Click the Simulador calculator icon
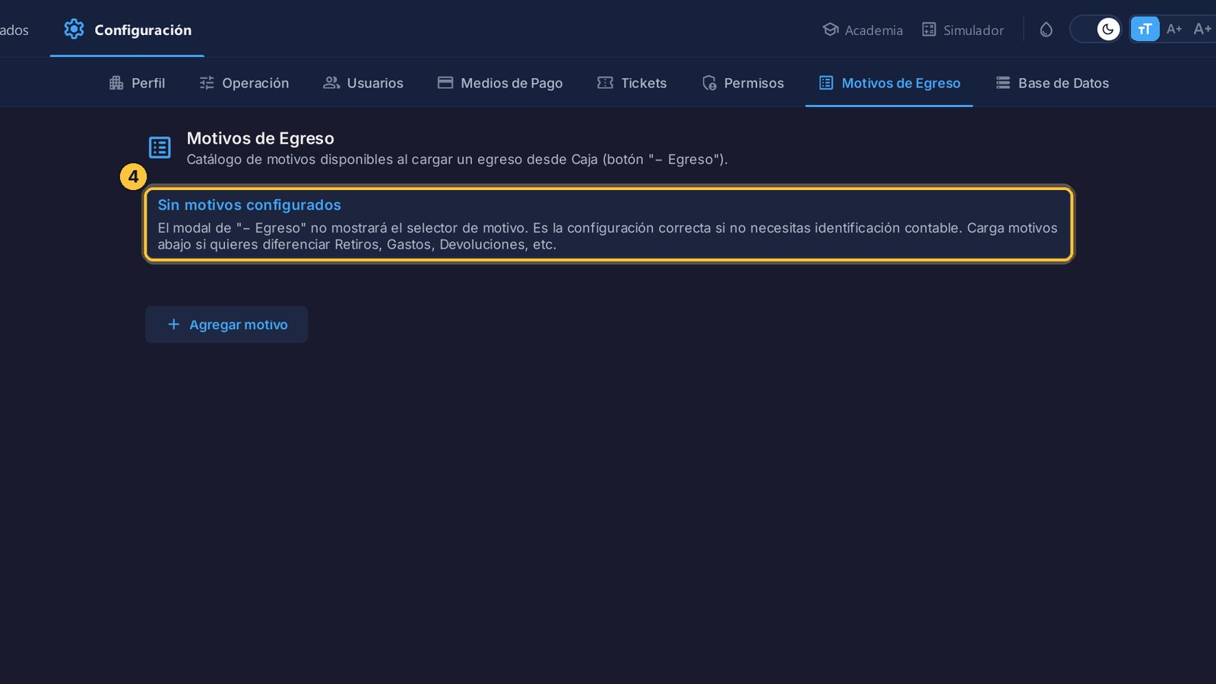Viewport: 1216px width, 684px height. [x=929, y=30]
